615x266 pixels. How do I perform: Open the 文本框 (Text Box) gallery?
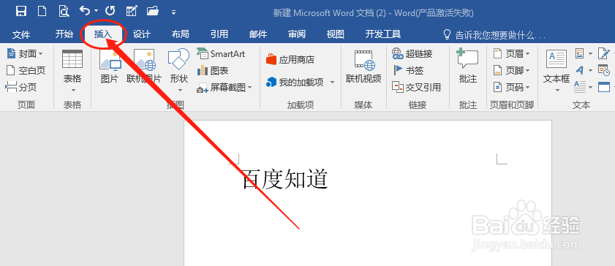point(556,72)
